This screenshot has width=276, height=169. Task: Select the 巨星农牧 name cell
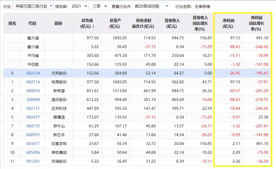(59, 143)
